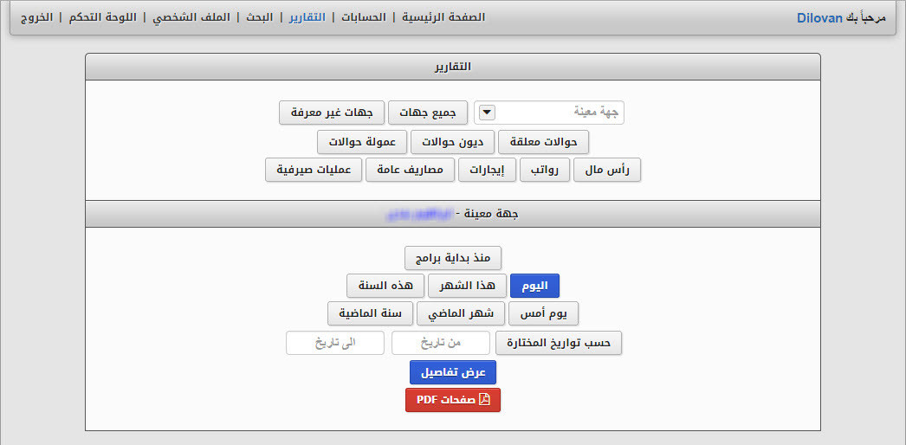Image resolution: width=906 pixels, height=445 pixels.
Task: Click the عرض تفاصيل button
Action: click(x=453, y=372)
